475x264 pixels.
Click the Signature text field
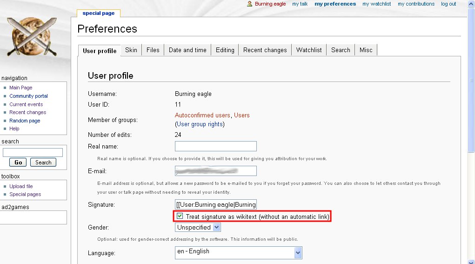point(216,204)
